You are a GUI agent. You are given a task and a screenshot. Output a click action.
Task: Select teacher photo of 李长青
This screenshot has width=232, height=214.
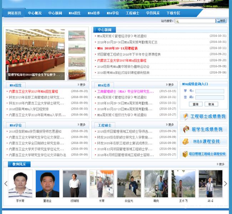20,184
